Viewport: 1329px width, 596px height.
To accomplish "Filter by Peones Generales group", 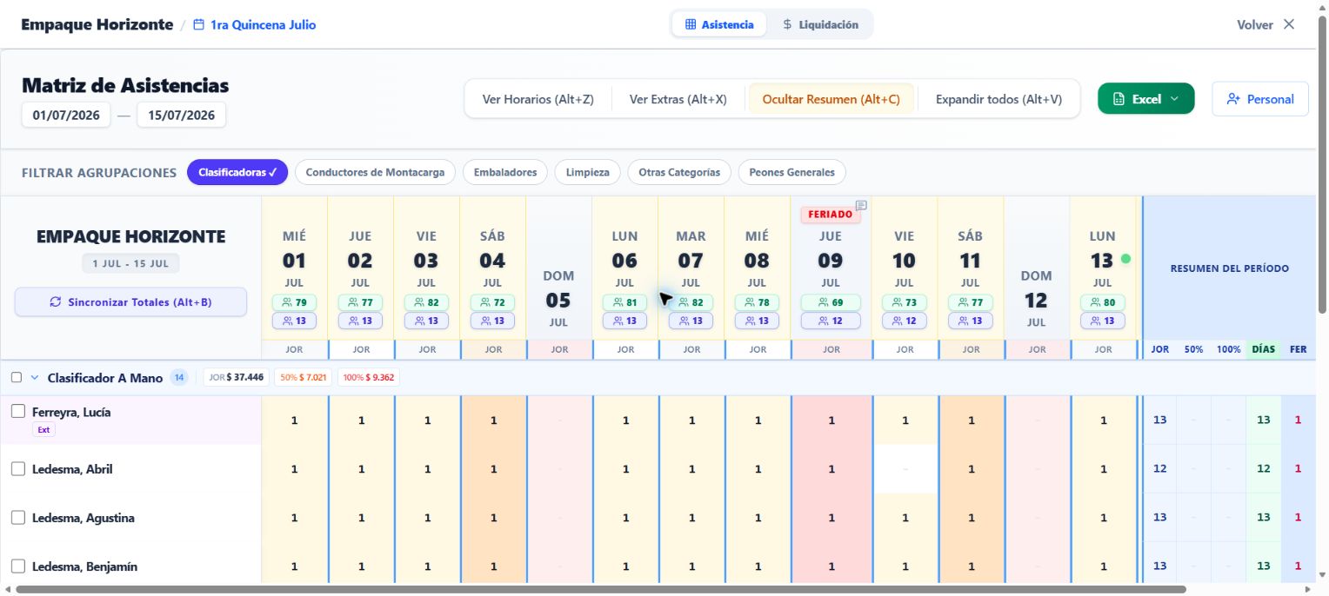I will click(791, 172).
